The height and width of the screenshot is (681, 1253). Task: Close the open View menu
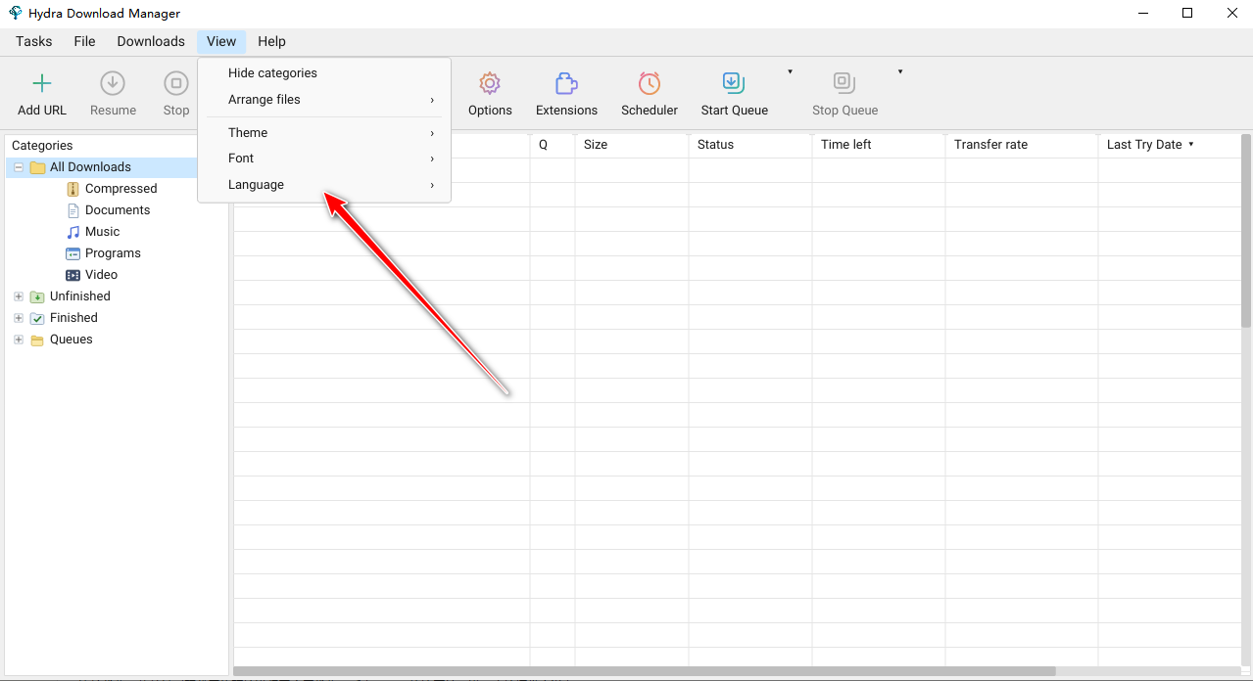[221, 41]
